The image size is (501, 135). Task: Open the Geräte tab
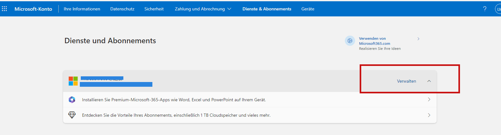[308, 9]
